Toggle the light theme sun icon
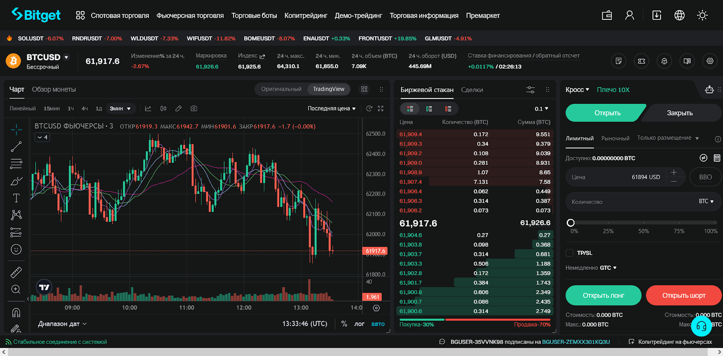Viewport: 723px width, 356px height. pyautogui.click(x=702, y=15)
